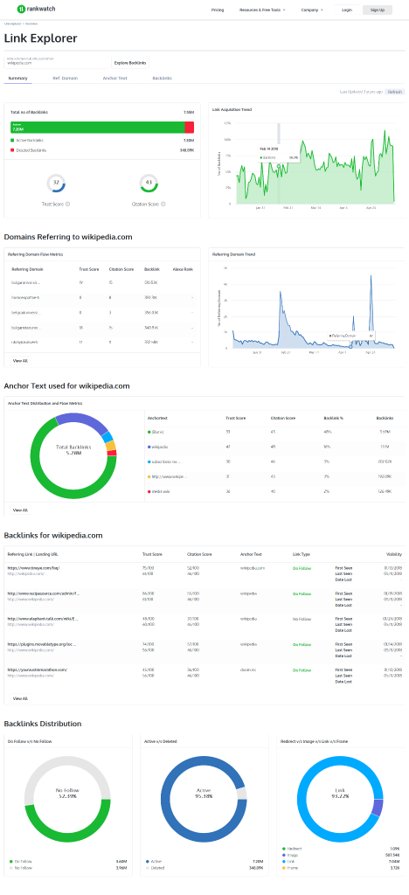409x895 pixels.
Task: Open the Pricing page
Action: 218,10
